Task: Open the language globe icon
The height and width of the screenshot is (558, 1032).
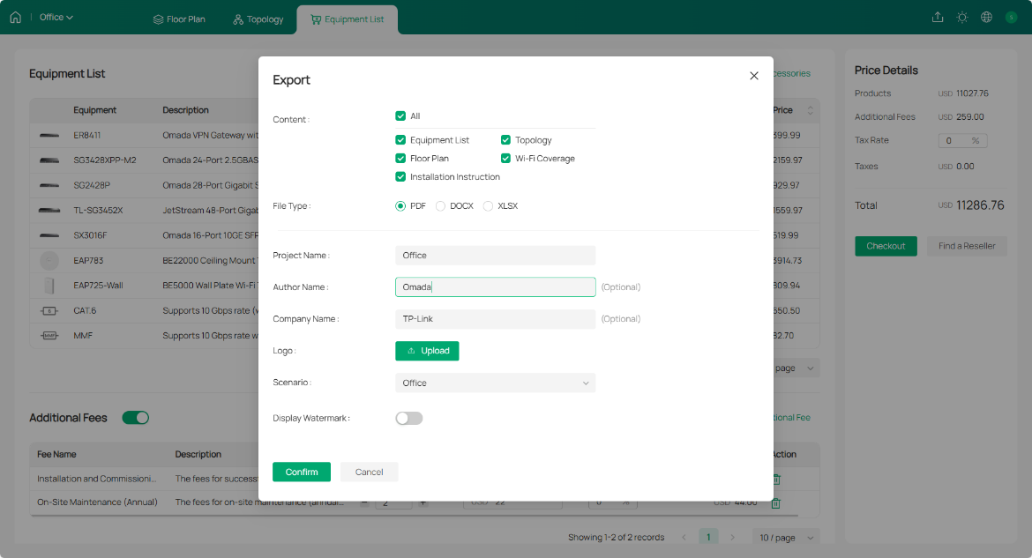Action: tap(986, 18)
